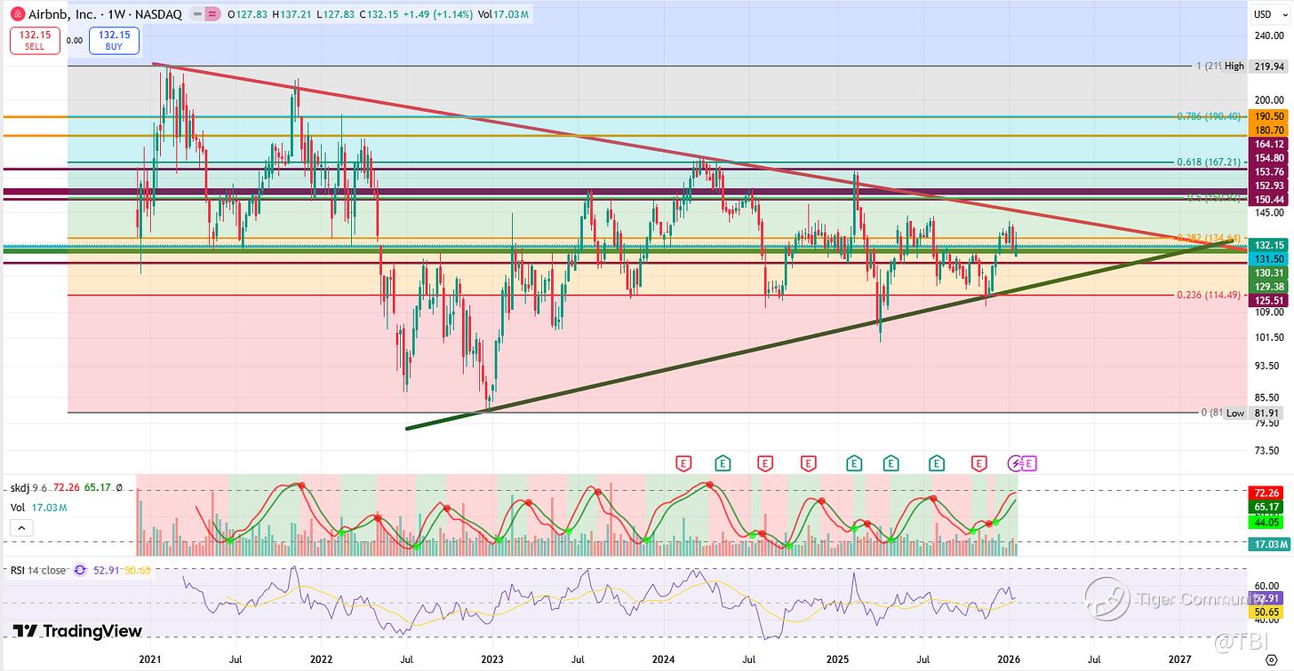Click the current price 132.15 axis label
1294x671 pixels.
point(1268,245)
